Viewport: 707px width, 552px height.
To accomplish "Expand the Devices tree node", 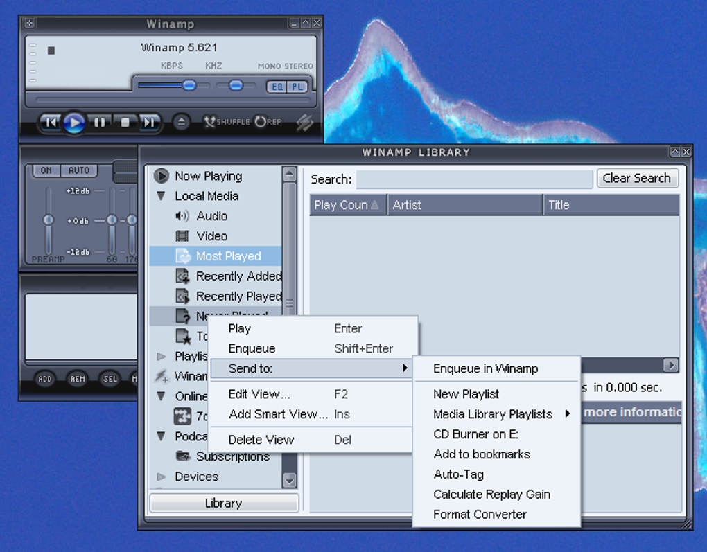I will [x=161, y=477].
